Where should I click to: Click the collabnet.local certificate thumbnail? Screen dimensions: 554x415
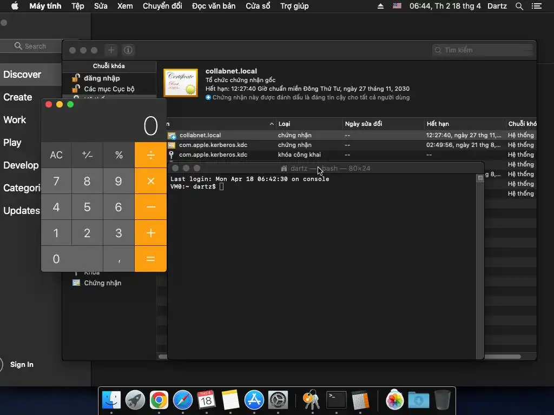181,83
